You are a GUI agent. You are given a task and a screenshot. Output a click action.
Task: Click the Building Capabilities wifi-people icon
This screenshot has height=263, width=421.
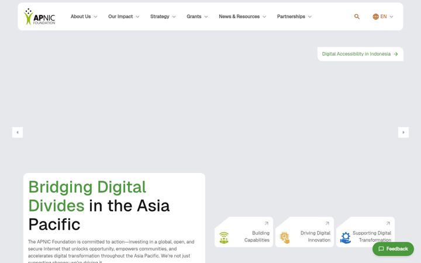(x=224, y=238)
